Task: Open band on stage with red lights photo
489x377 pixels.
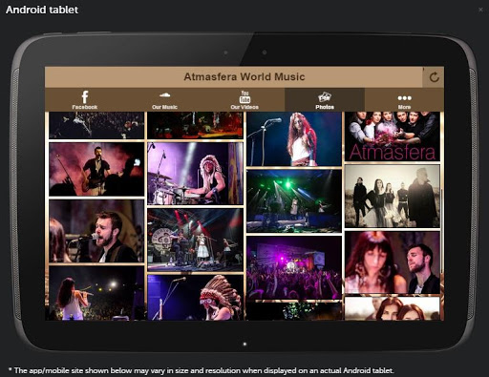Action: pos(195,240)
